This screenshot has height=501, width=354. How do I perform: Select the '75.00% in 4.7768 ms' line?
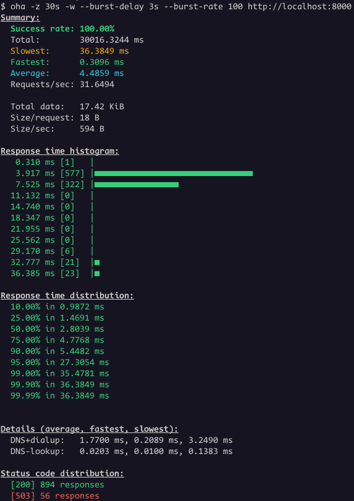click(x=57, y=340)
